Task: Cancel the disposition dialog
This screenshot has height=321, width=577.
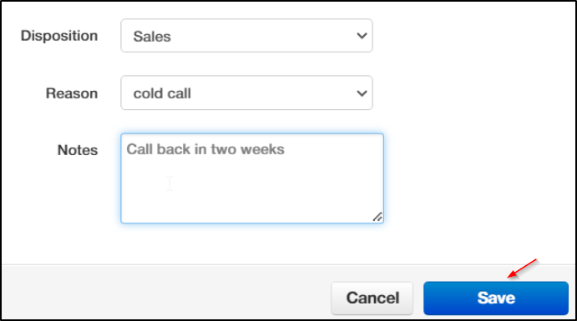Action: pyautogui.click(x=372, y=298)
